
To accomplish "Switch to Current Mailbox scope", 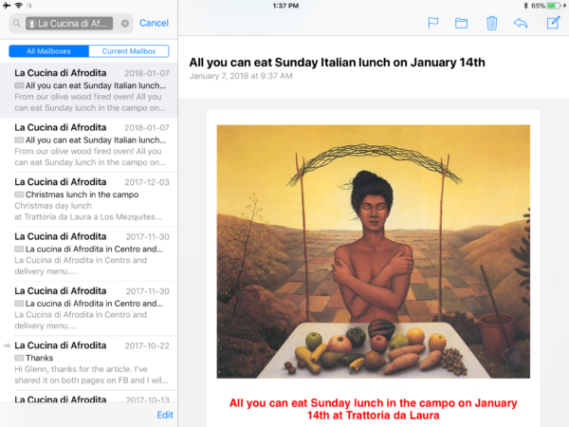I will 129,51.
